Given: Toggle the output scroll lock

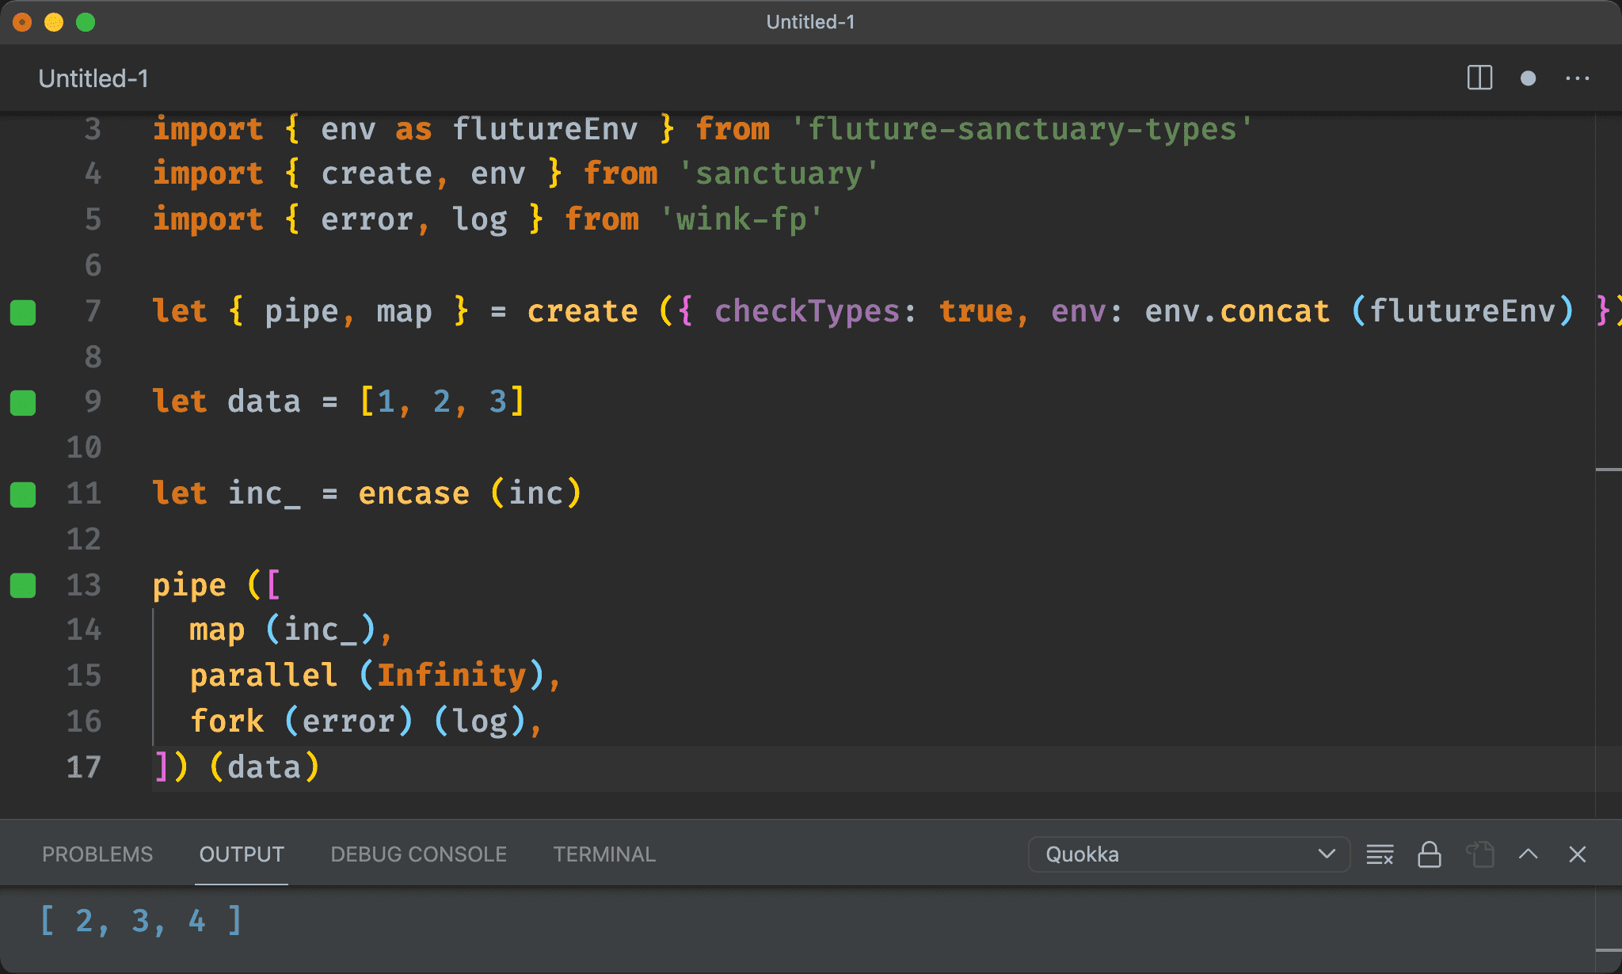Looking at the screenshot, I should coord(1430,854).
